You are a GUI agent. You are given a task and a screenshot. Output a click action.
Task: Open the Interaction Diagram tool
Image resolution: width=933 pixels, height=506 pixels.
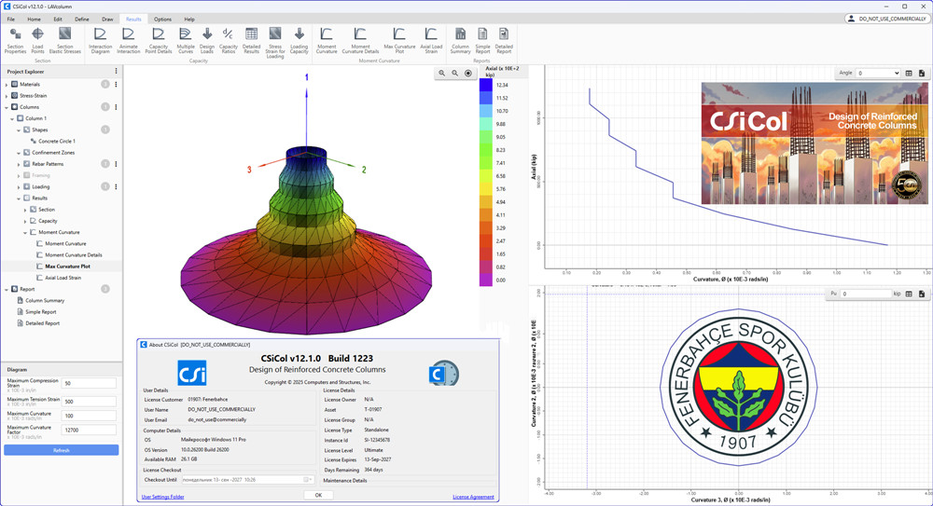(100, 40)
